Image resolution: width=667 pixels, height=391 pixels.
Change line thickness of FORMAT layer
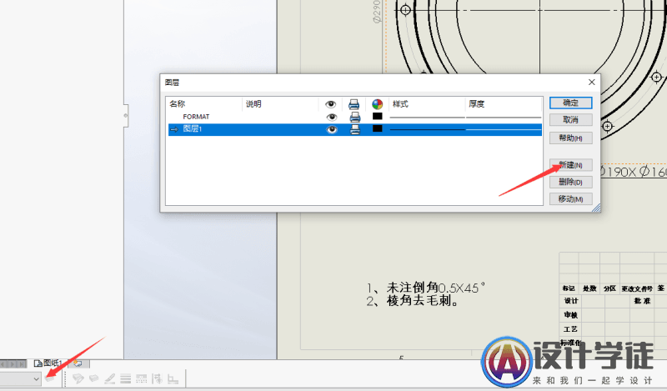pos(504,117)
